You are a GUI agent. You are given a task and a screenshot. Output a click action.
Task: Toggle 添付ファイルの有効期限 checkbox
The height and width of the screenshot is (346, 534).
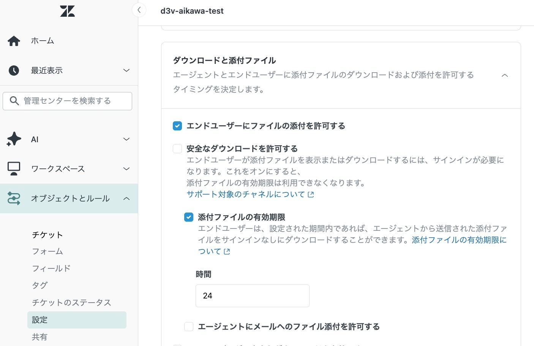[189, 217]
